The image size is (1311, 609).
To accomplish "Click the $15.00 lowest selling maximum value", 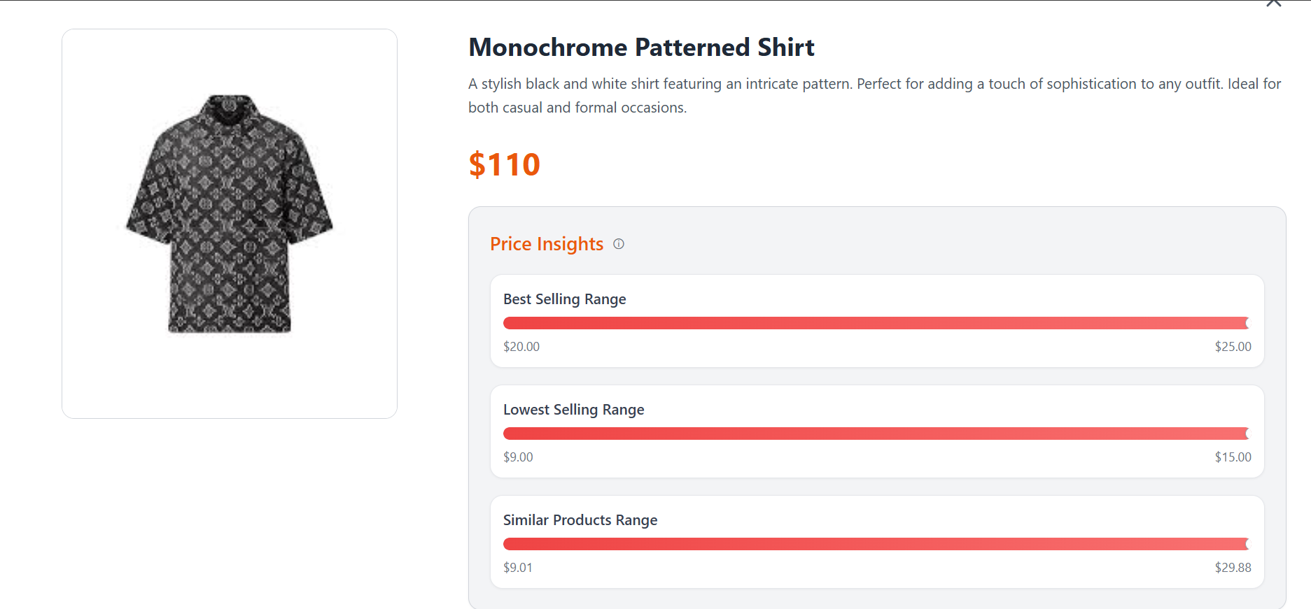I will [1233, 457].
